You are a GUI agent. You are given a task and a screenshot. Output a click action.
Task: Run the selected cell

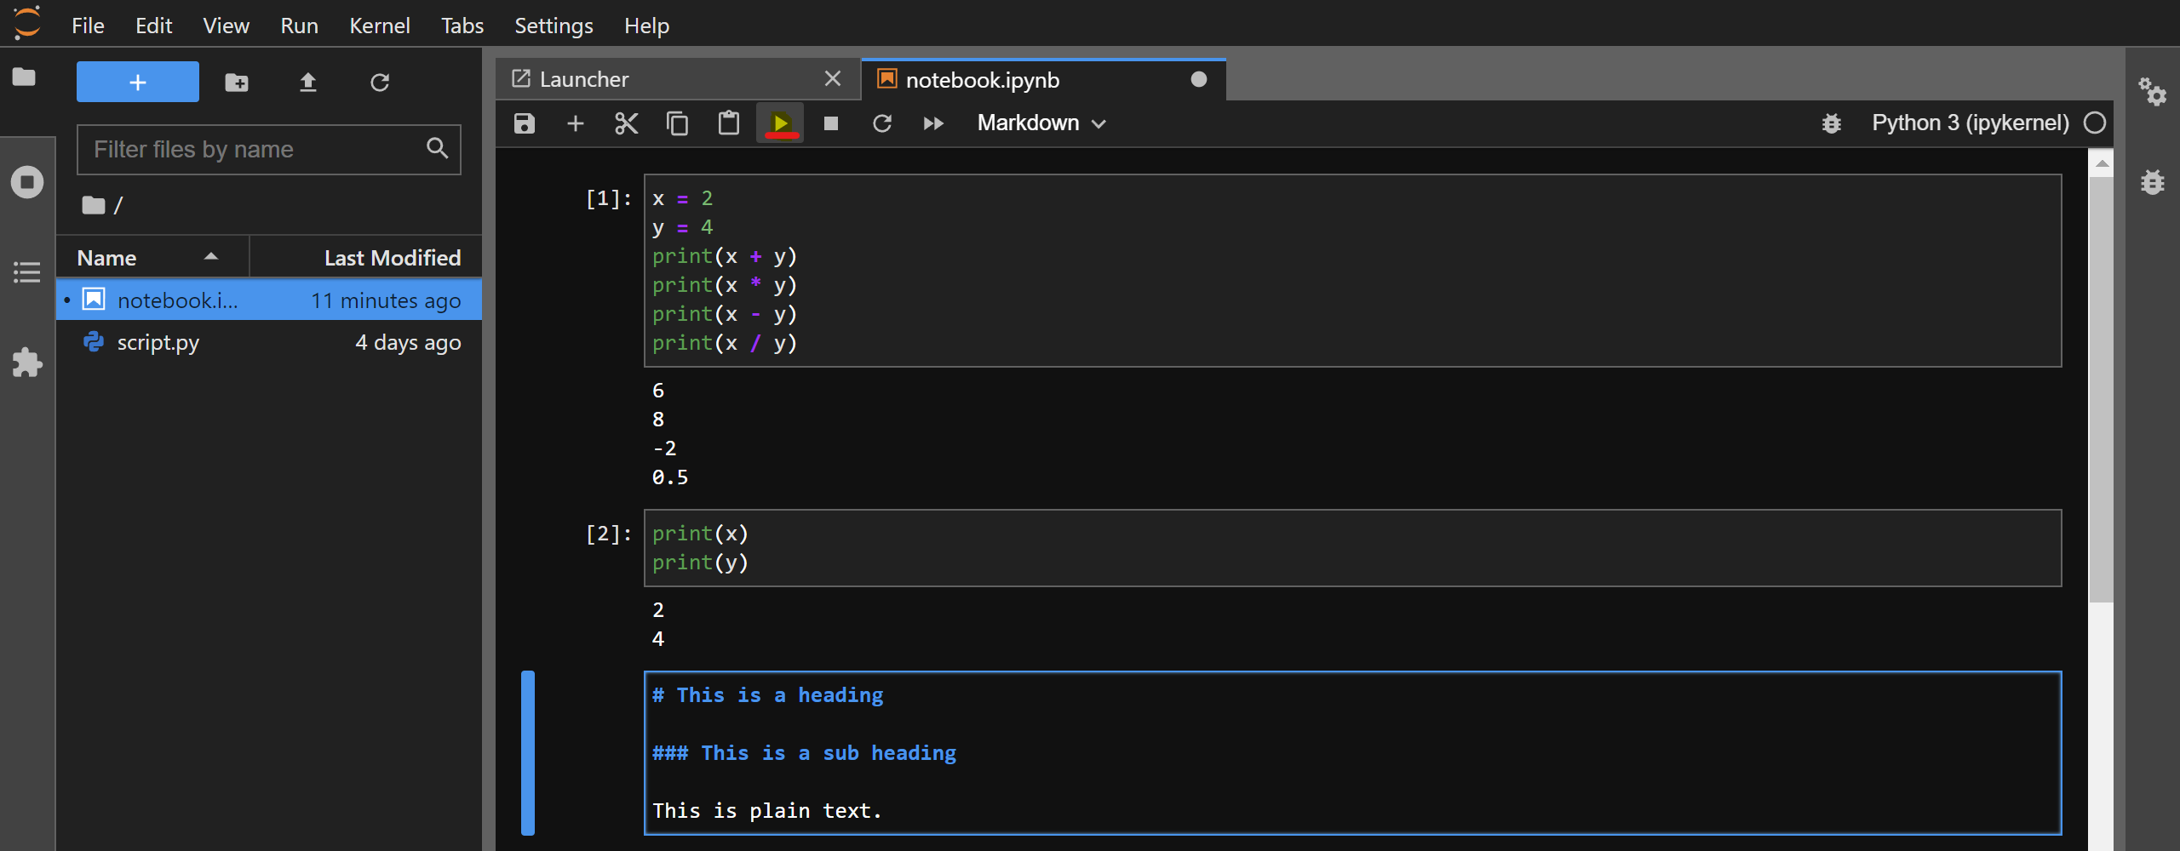[780, 123]
